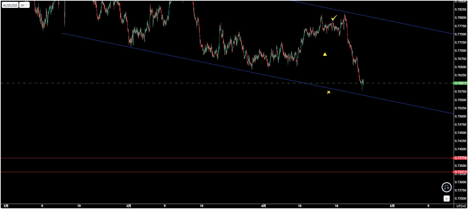The width and height of the screenshot is (468, 209).
Task: Click the 0.72500 price axis label
Action: point(460,199)
